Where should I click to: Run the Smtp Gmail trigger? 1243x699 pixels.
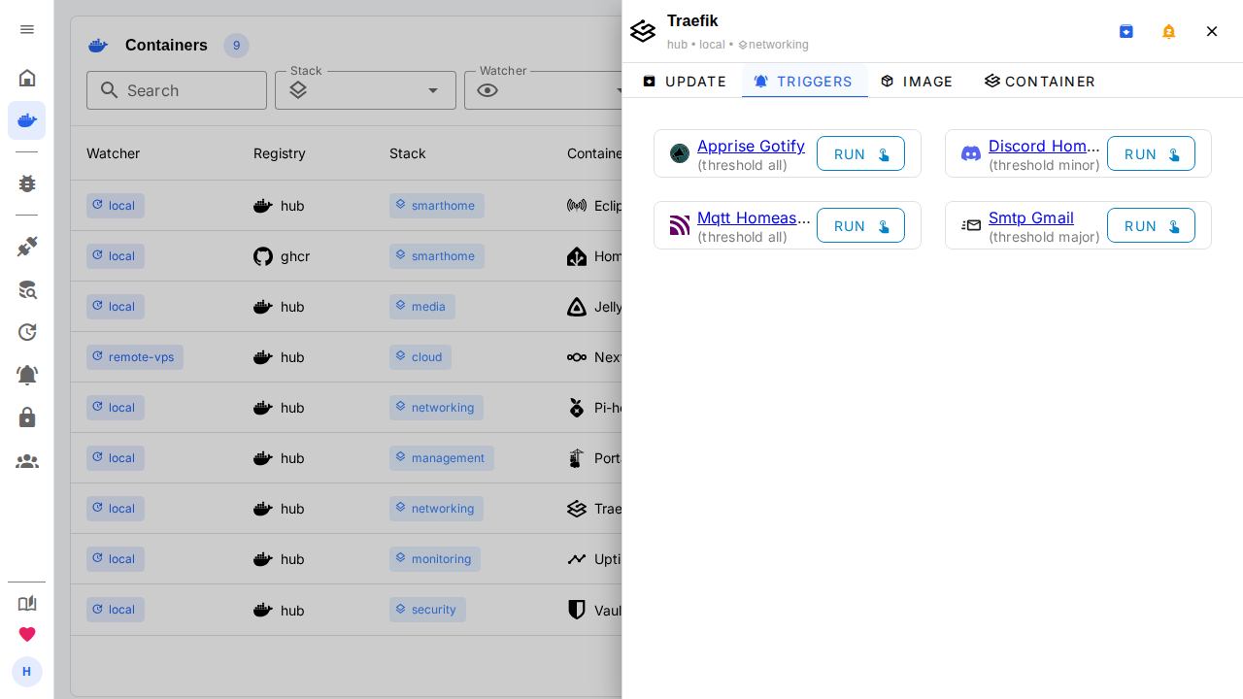point(1151,225)
